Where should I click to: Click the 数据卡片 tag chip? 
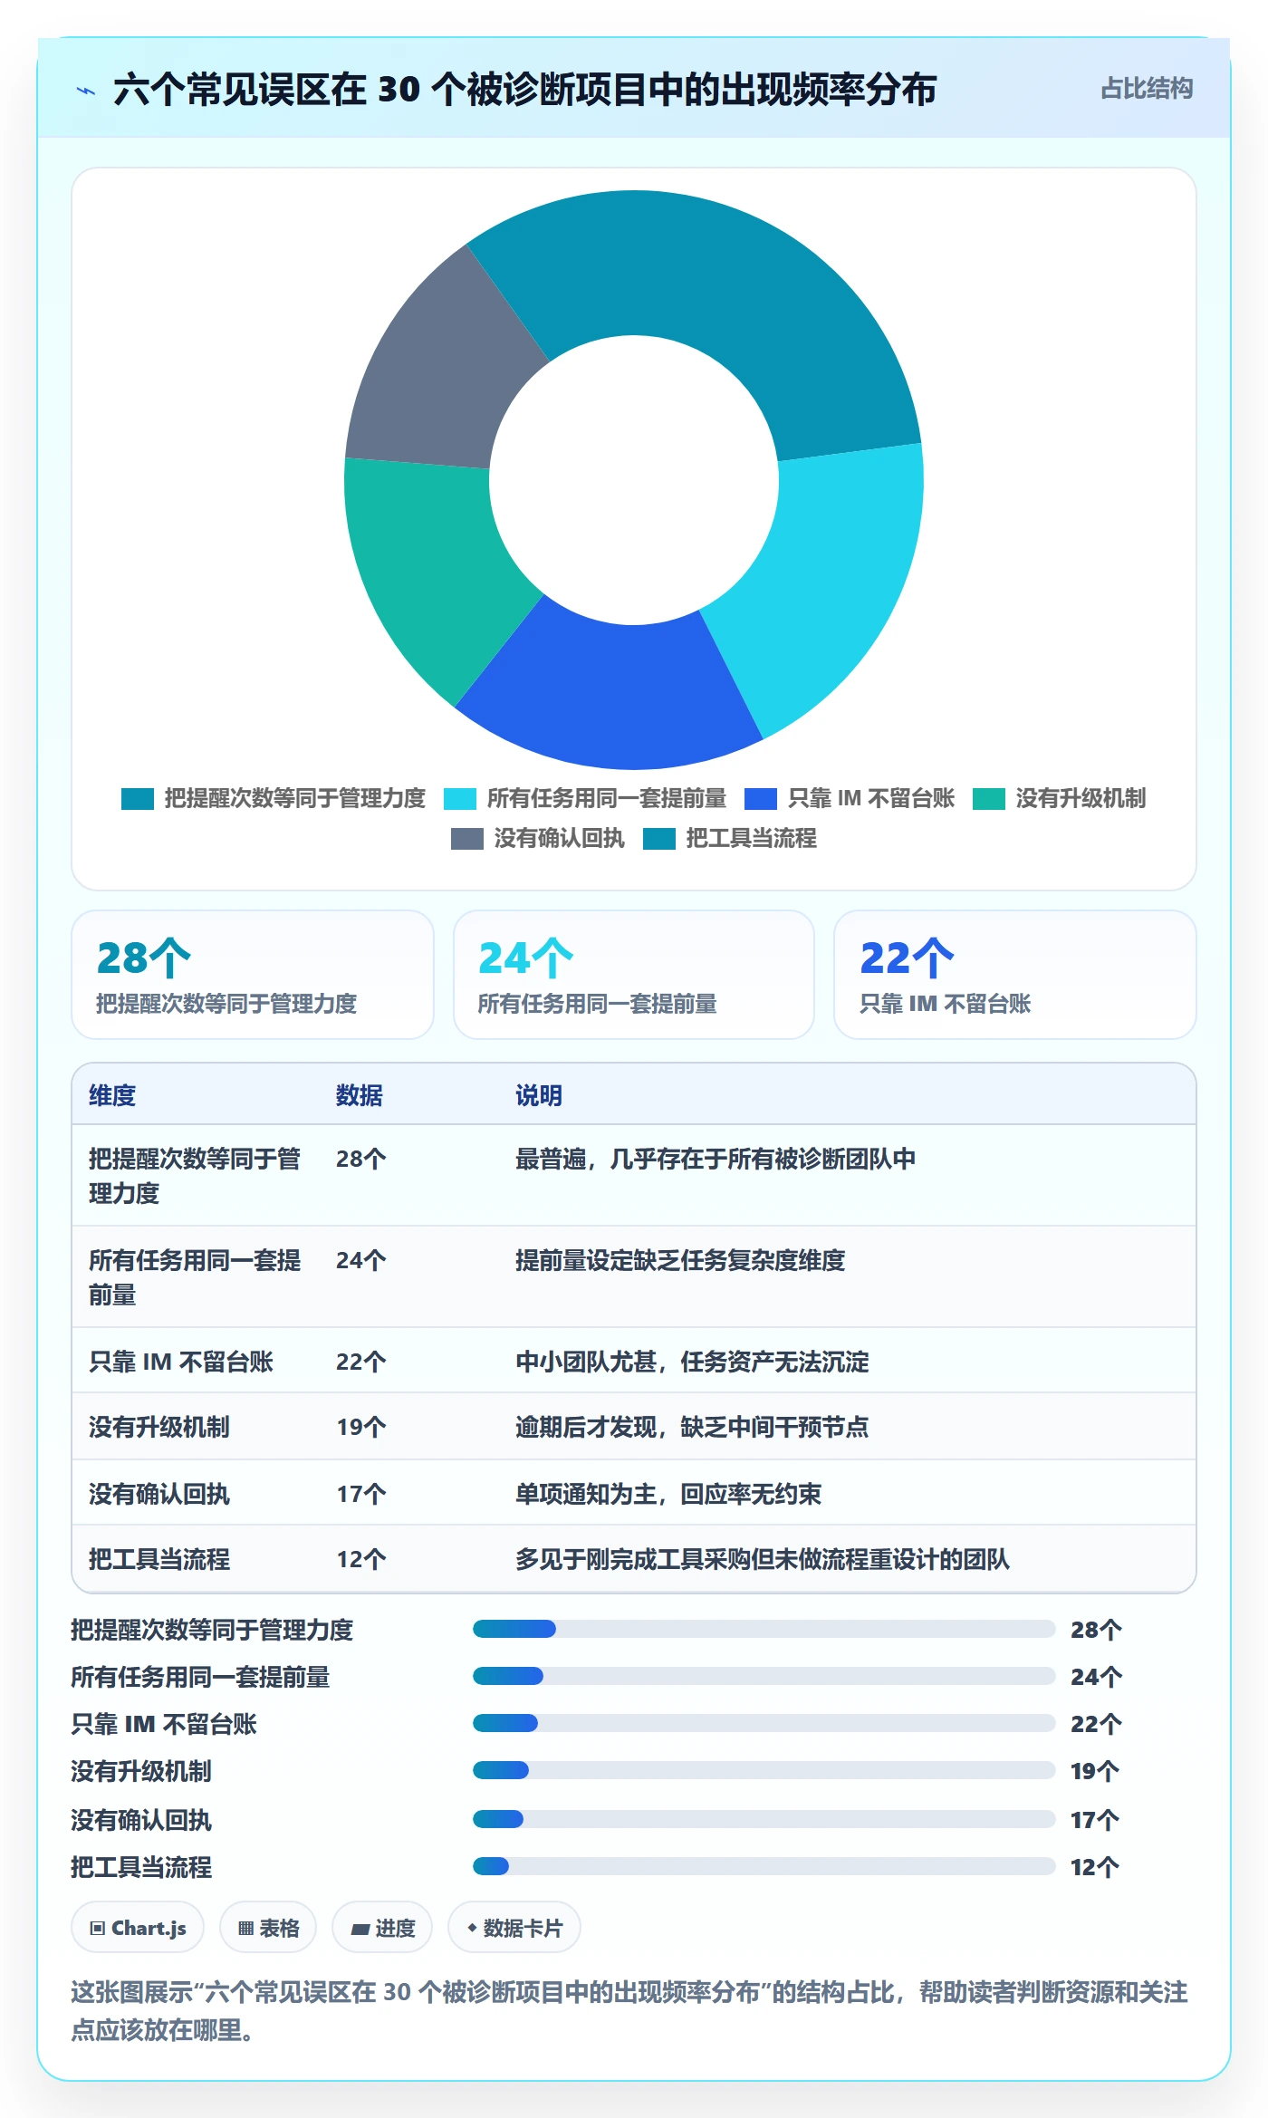[514, 1928]
